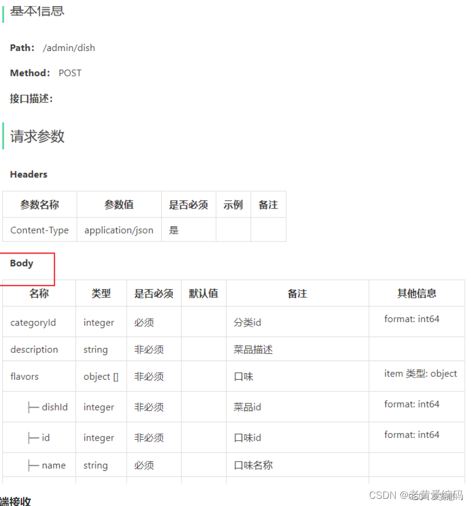Select the application/json value cell

(x=119, y=230)
